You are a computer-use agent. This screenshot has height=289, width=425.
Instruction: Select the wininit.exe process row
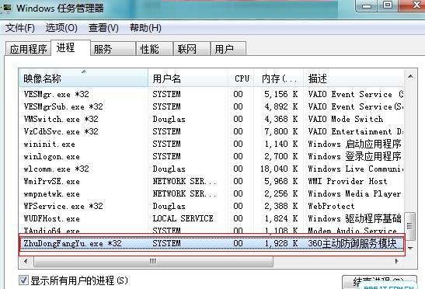coord(211,144)
